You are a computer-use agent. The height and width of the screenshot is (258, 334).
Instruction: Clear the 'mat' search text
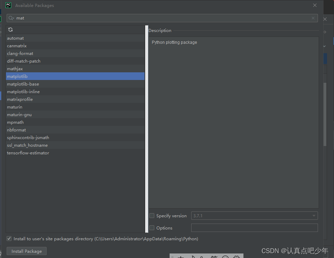tap(313, 18)
